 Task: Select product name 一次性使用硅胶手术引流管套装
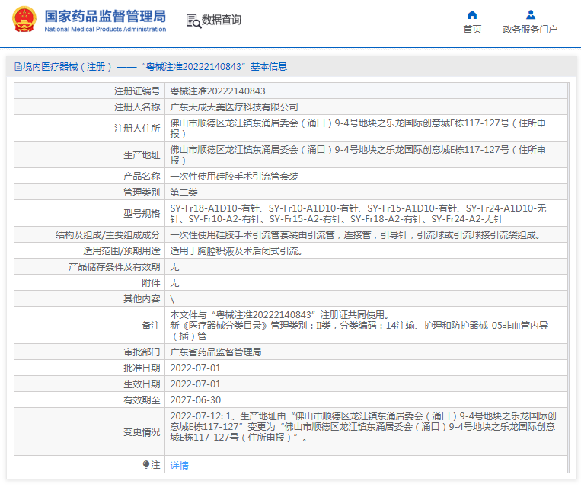point(235,177)
